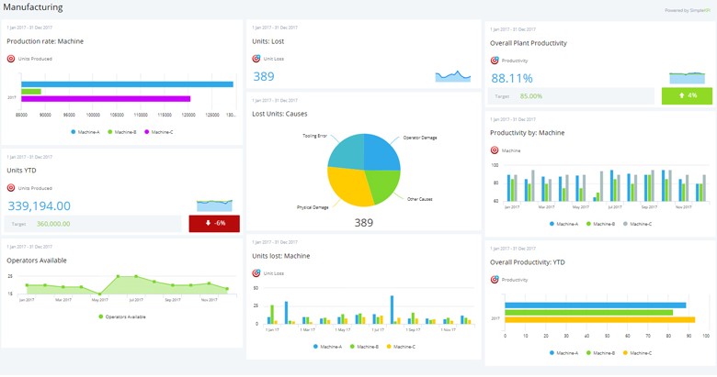Select the Other Causes green pie slice

coord(384,185)
